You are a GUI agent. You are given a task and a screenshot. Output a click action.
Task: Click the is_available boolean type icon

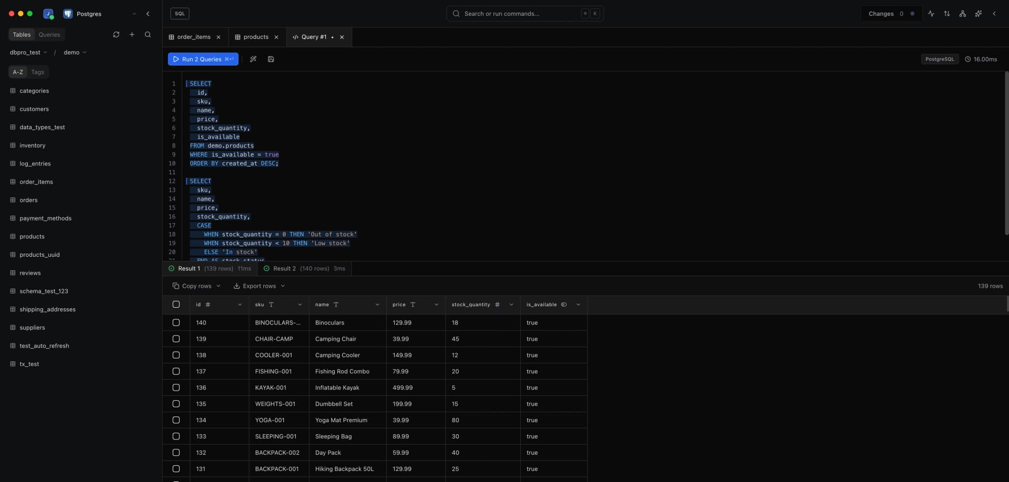[564, 305]
